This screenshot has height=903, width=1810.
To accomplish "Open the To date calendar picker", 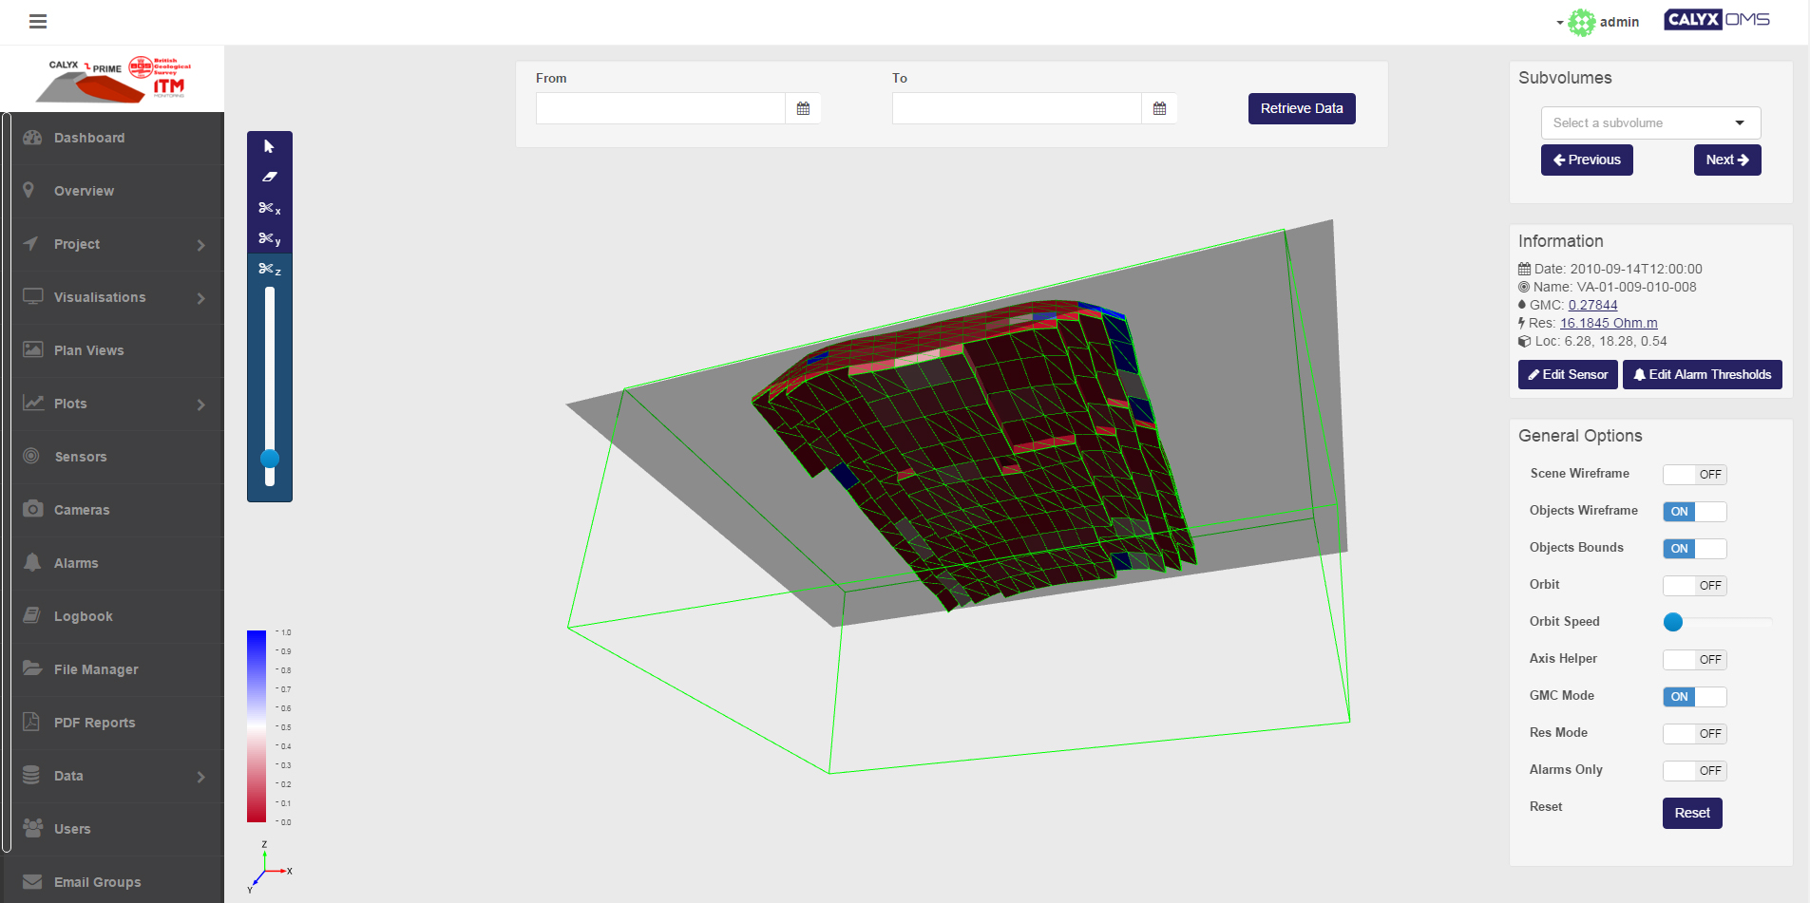I will (x=1159, y=108).
